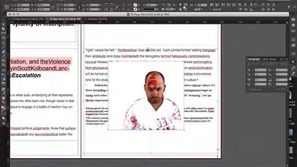The width and height of the screenshot is (297, 167).
Task: Switch to the Char tab in the floating panel
Action: pos(265,59)
